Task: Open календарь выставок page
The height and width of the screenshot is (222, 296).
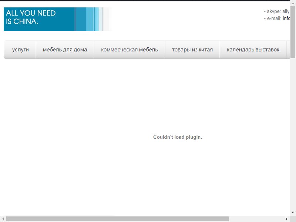Action: pyautogui.click(x=253, y=50)
